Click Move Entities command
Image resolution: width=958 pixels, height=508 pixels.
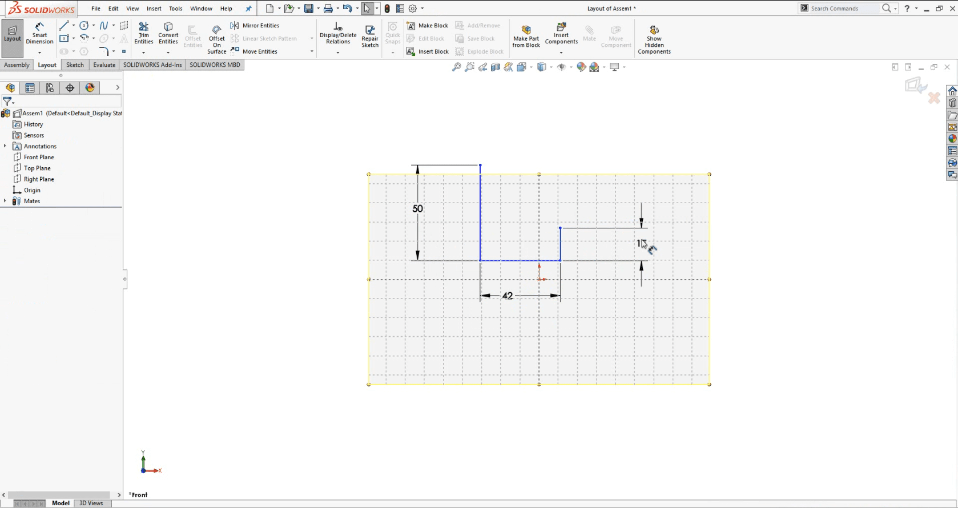tap(254, 51)
